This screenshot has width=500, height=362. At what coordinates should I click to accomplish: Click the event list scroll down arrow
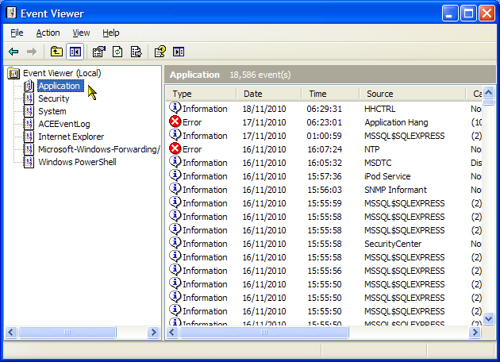(489, 318)
